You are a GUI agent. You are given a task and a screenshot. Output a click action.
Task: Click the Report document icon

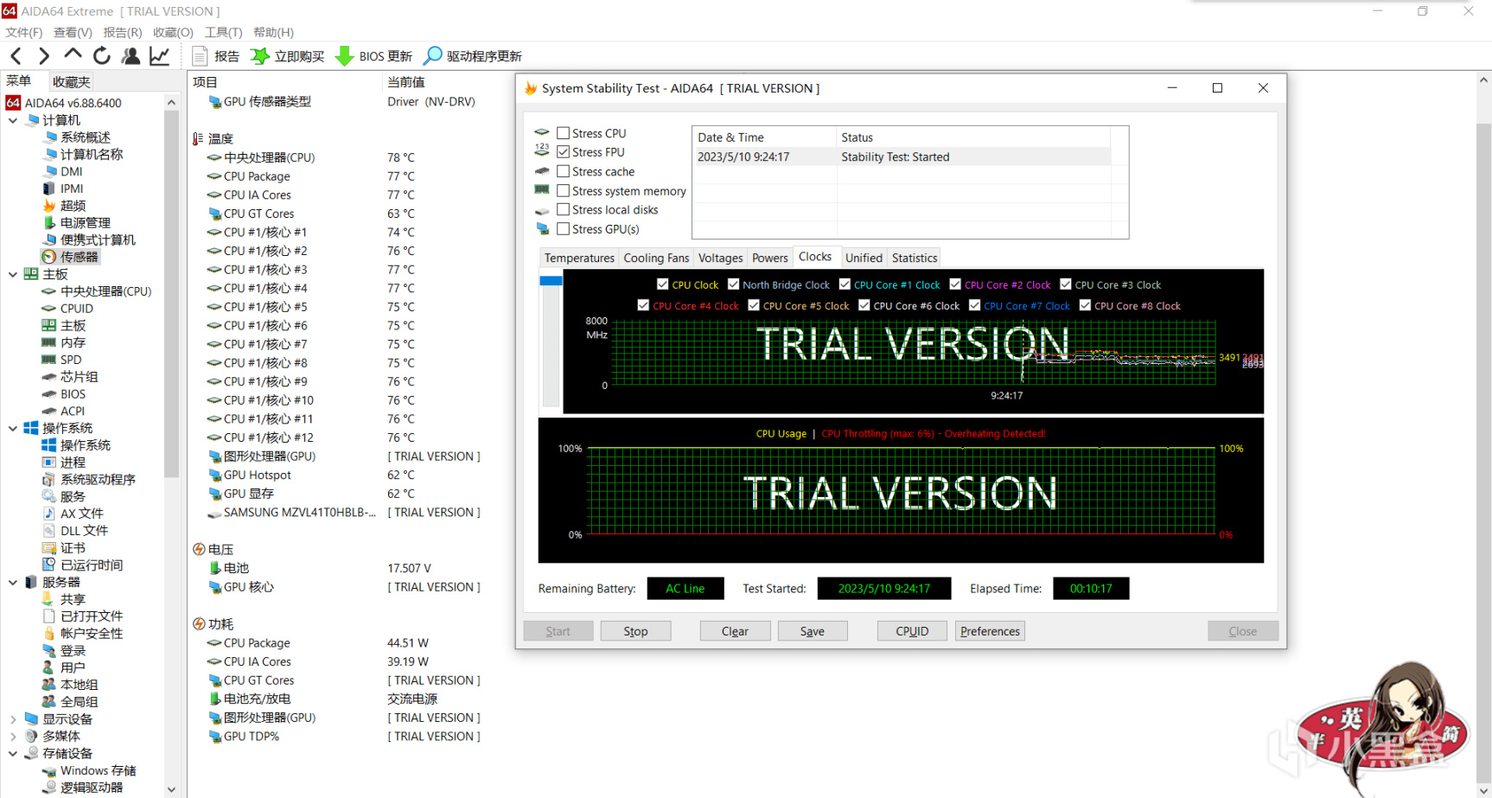click(200, 56)
